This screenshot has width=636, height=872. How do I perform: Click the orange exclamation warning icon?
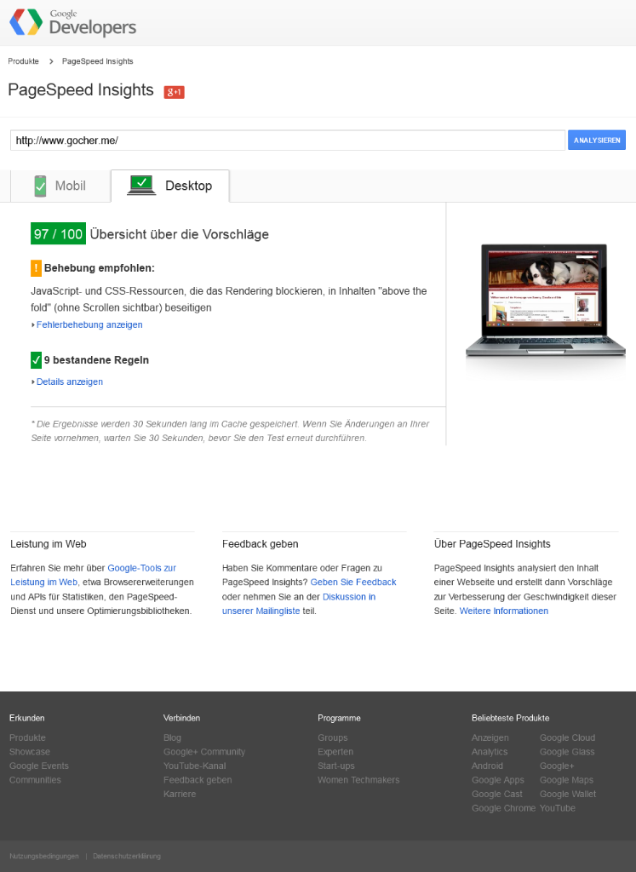pyautogui.click(x=36, y=268)
